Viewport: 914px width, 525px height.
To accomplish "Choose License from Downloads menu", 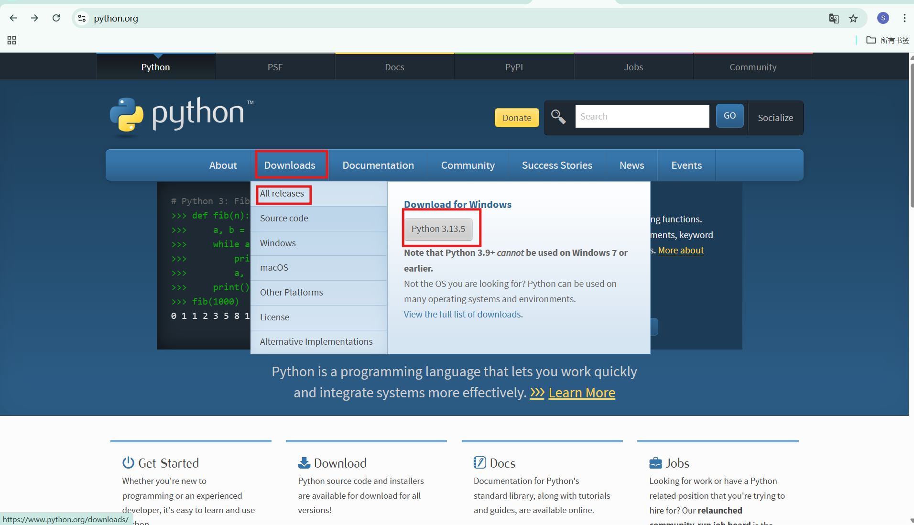I will click(319, 317).
